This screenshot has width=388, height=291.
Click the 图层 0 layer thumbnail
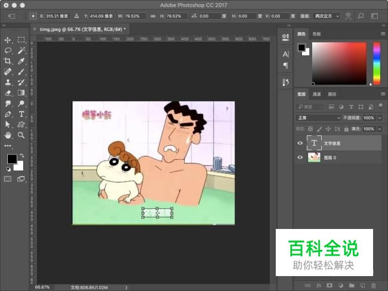(x=314, y=157)
